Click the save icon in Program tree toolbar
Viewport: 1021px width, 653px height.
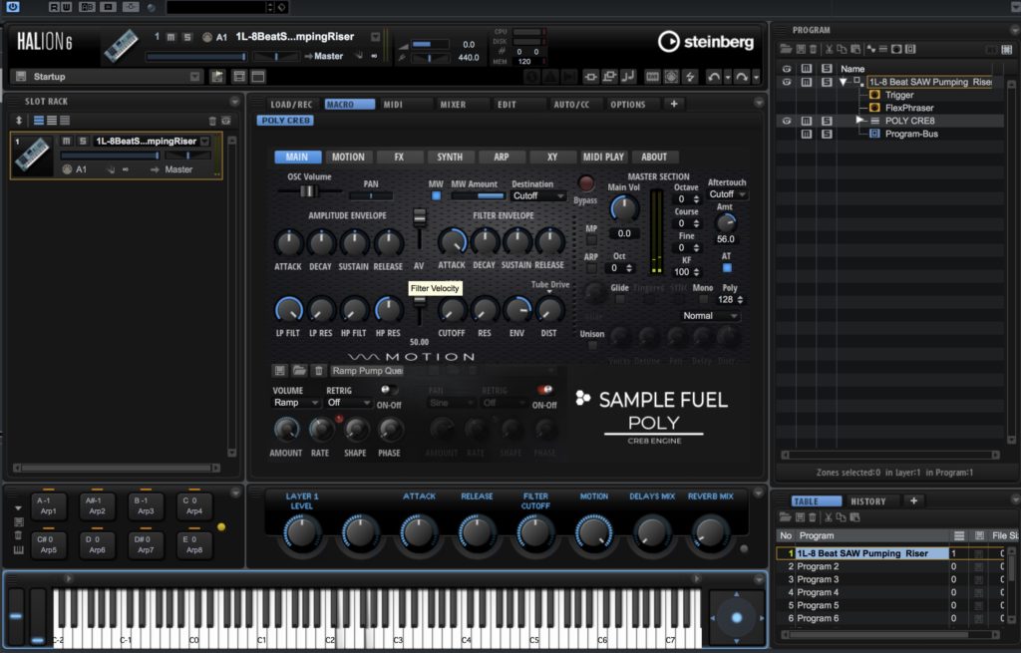[801, 50]
